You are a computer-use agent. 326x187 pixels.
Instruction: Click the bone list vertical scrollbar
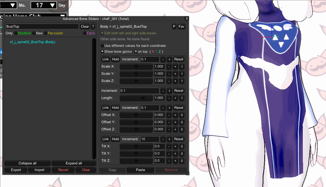(x=94, y=99)
